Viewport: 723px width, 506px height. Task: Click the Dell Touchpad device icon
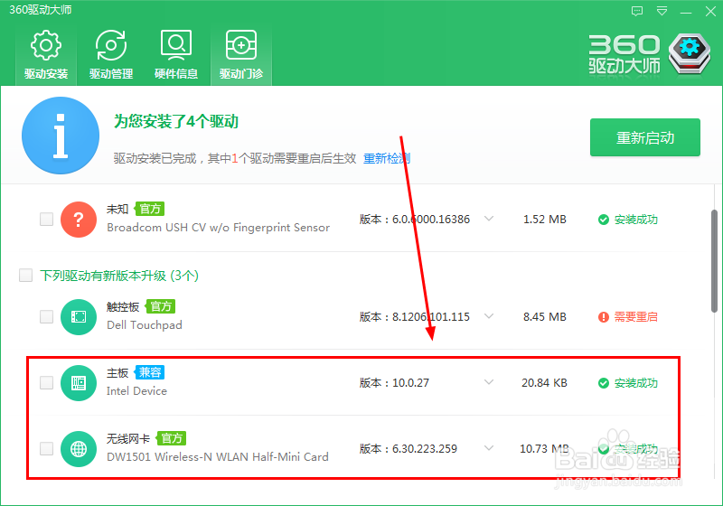tap(79, 316)
